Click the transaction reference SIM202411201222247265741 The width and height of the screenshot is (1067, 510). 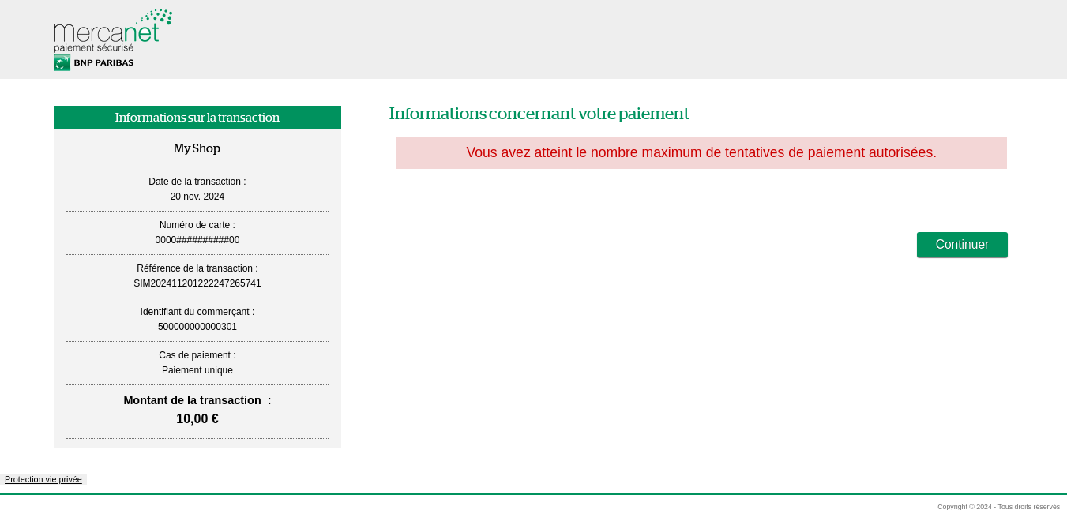click(x=197, y=283)
